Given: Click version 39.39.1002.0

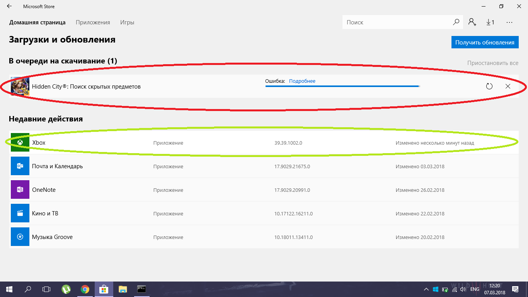Looking at the screenshot, I should [288, 143].
